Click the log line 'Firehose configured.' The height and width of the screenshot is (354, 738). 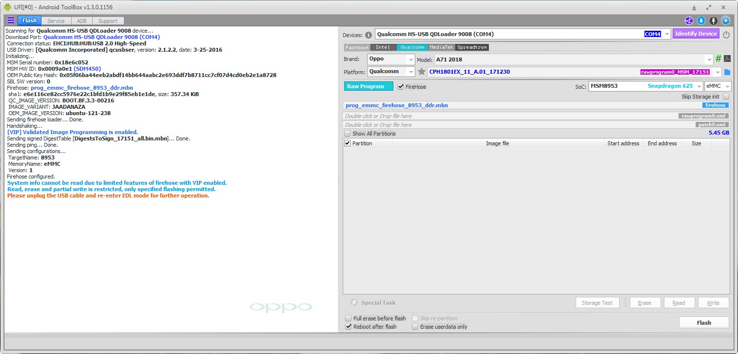31,177
